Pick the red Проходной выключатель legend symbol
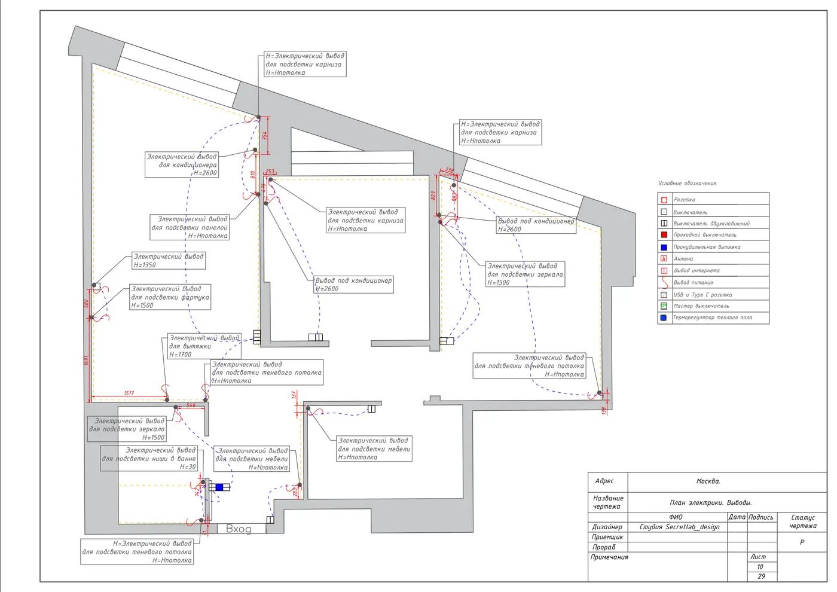Screen dimensions: 837x592 tap(664, 235)
